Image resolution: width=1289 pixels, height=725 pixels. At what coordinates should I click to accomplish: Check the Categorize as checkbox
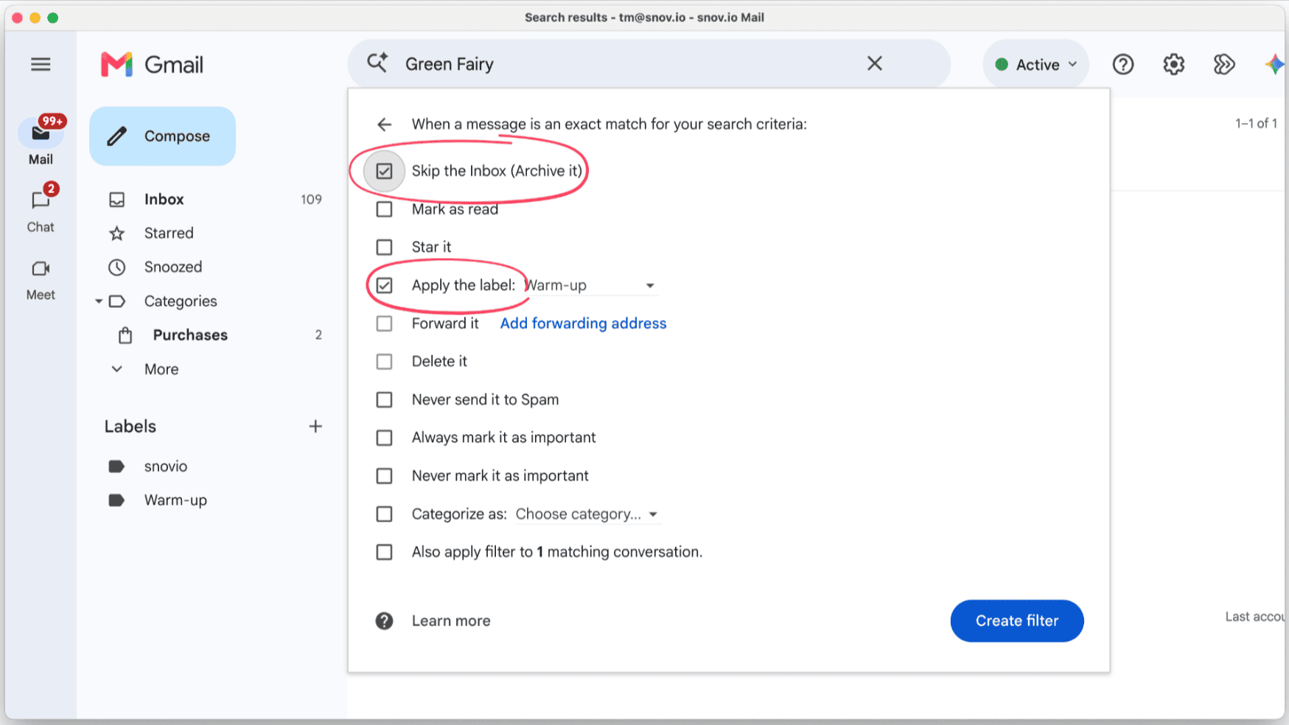[384, 514]
